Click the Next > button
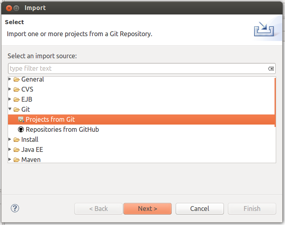 (x=148, y=209)
